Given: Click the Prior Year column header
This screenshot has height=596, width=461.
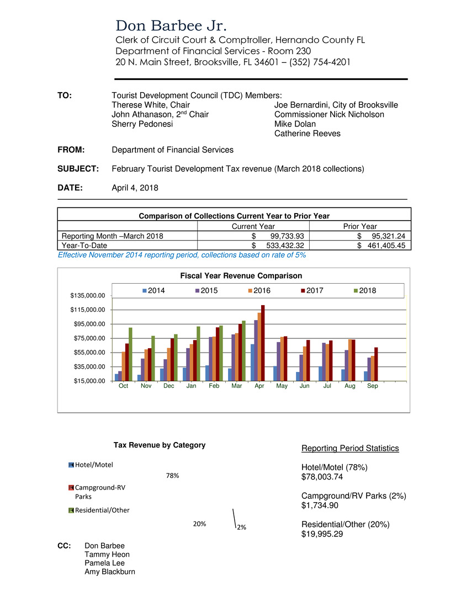Looking at the screenshot, I should pos(359,226).
